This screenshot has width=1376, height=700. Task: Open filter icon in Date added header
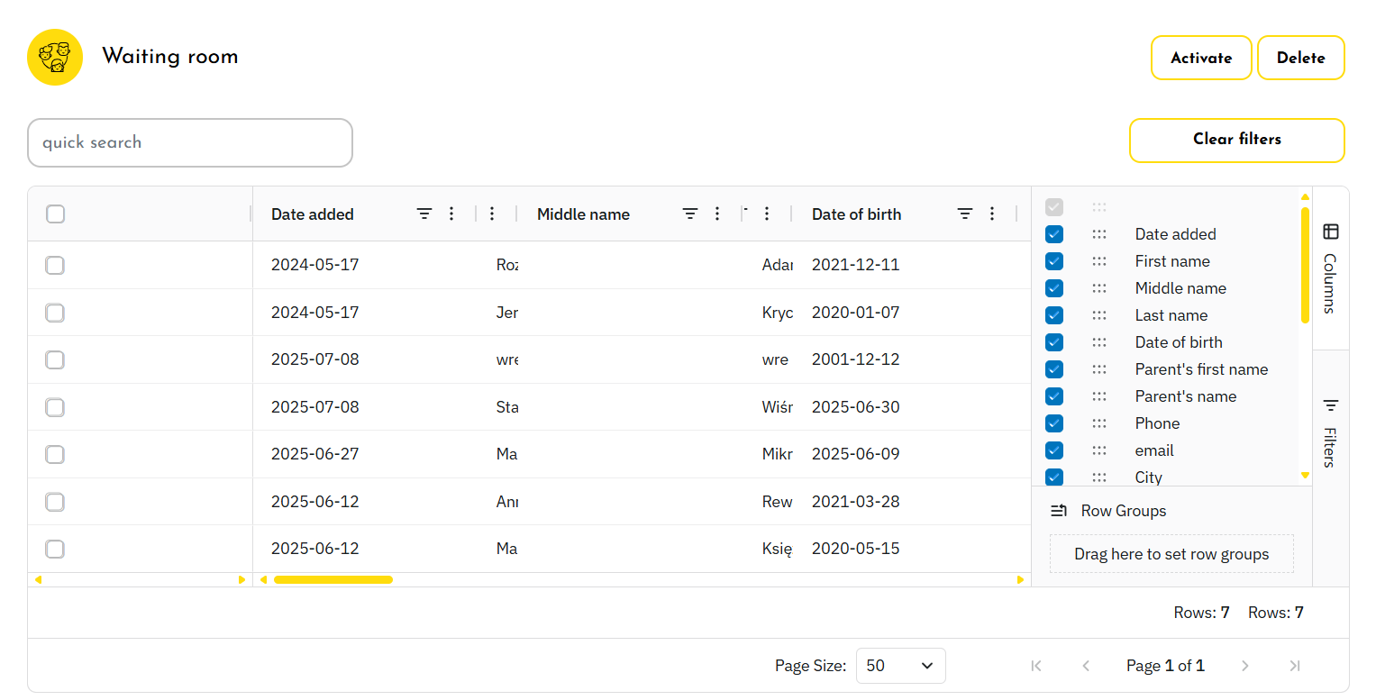(x=424, y=214)
